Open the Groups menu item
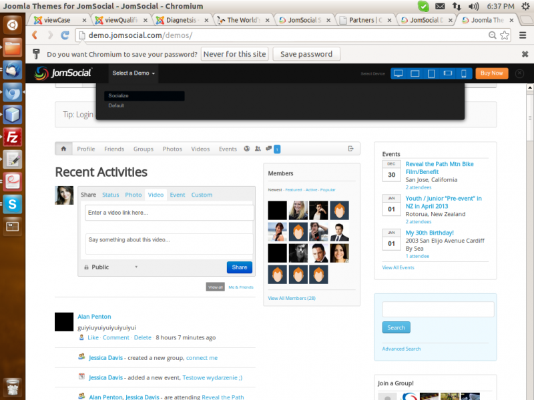 144,149
